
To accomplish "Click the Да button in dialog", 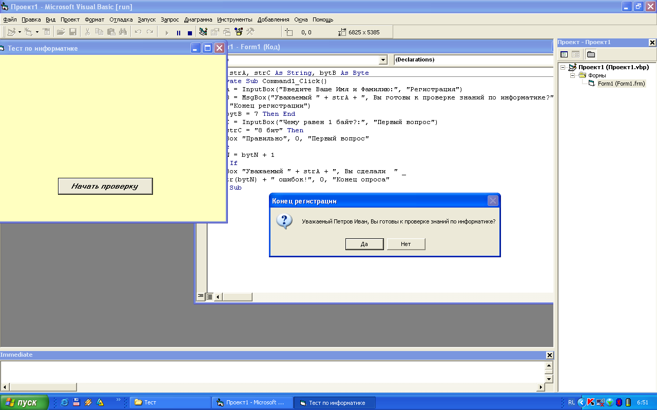I will [x=364, y=244].
